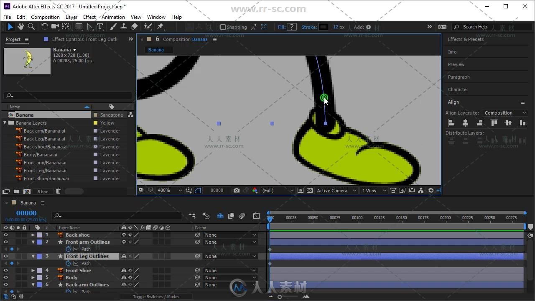Screen dimensions: 535x301
Task: Toggle transparency grid in viewer
Action: point(309,190)
